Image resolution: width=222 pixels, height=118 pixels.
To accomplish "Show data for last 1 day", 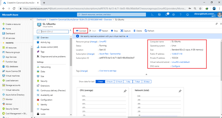I will (x=128, y=82).
